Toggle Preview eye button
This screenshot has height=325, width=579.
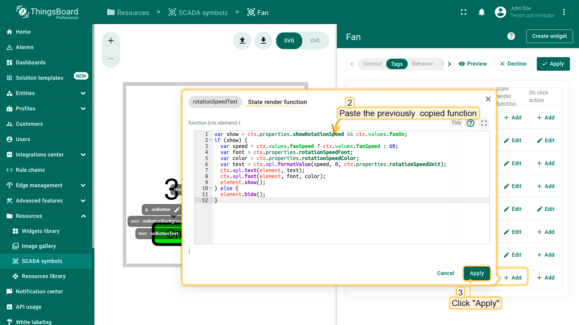(x=473, y=64)
